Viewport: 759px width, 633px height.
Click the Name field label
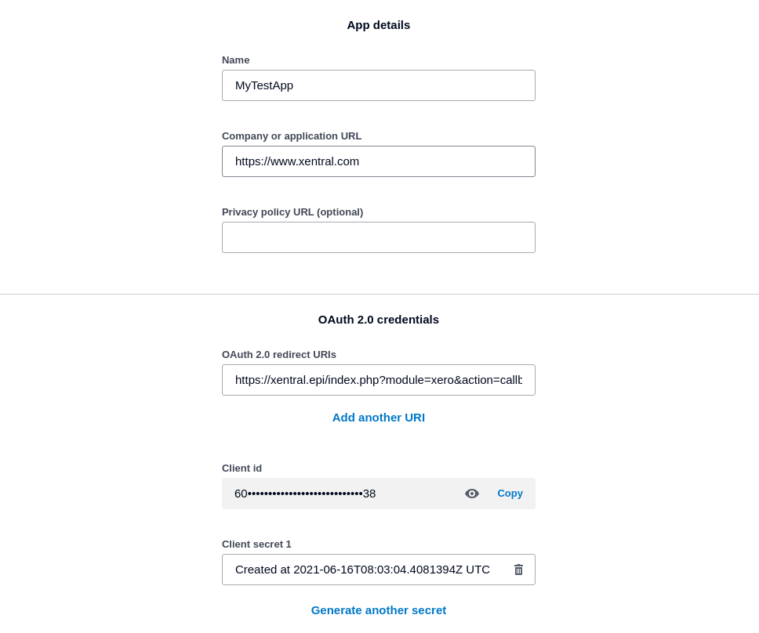(236, 60)
